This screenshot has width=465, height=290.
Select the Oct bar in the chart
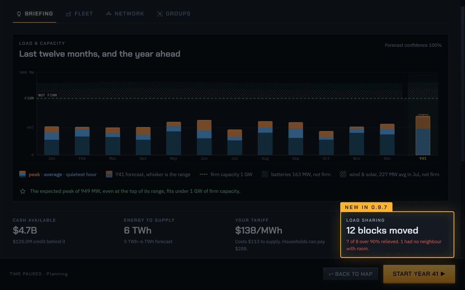point(326,143)
